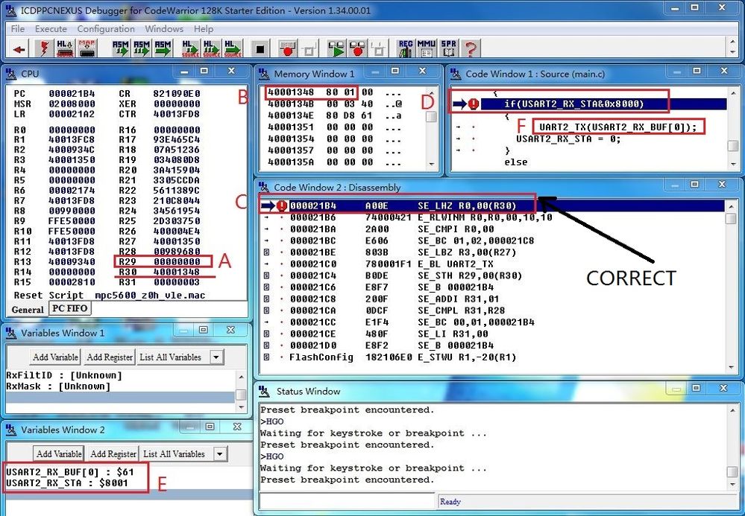Screen dimensions: 745x516
Task: Click the ASM go arrow icon
Action: click(x=163, y=49)
